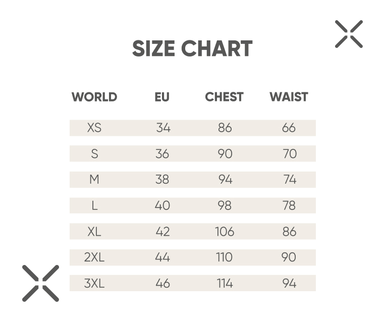Pick the 3XL size row label
Screen dimensions: 385x322
(x=94, y=283)
